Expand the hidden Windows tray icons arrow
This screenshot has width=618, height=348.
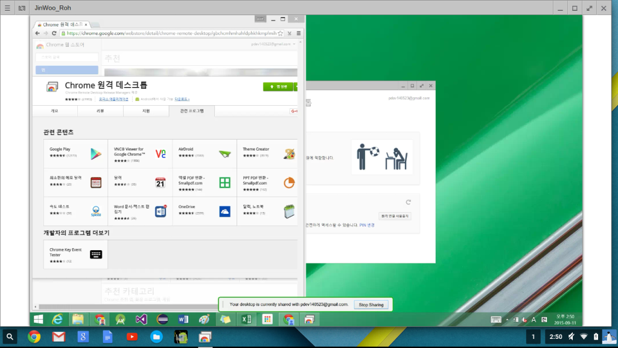click(x=507, y=320)
